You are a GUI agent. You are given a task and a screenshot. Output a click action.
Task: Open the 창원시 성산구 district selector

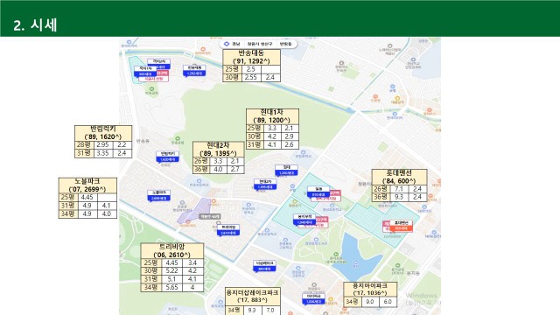(x=260, y=44)
